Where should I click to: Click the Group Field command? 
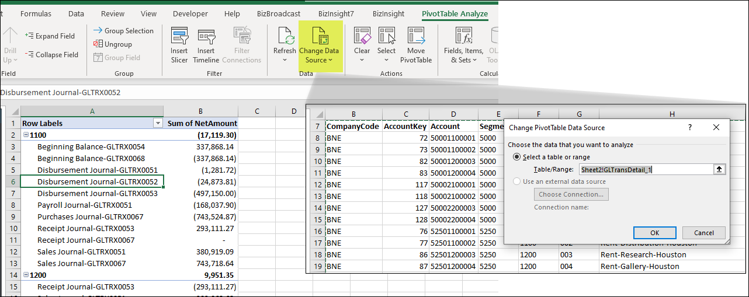click(117, 58)
